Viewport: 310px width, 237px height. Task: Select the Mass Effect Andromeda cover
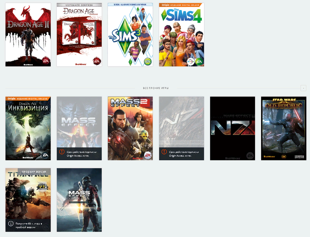[79, 200]
